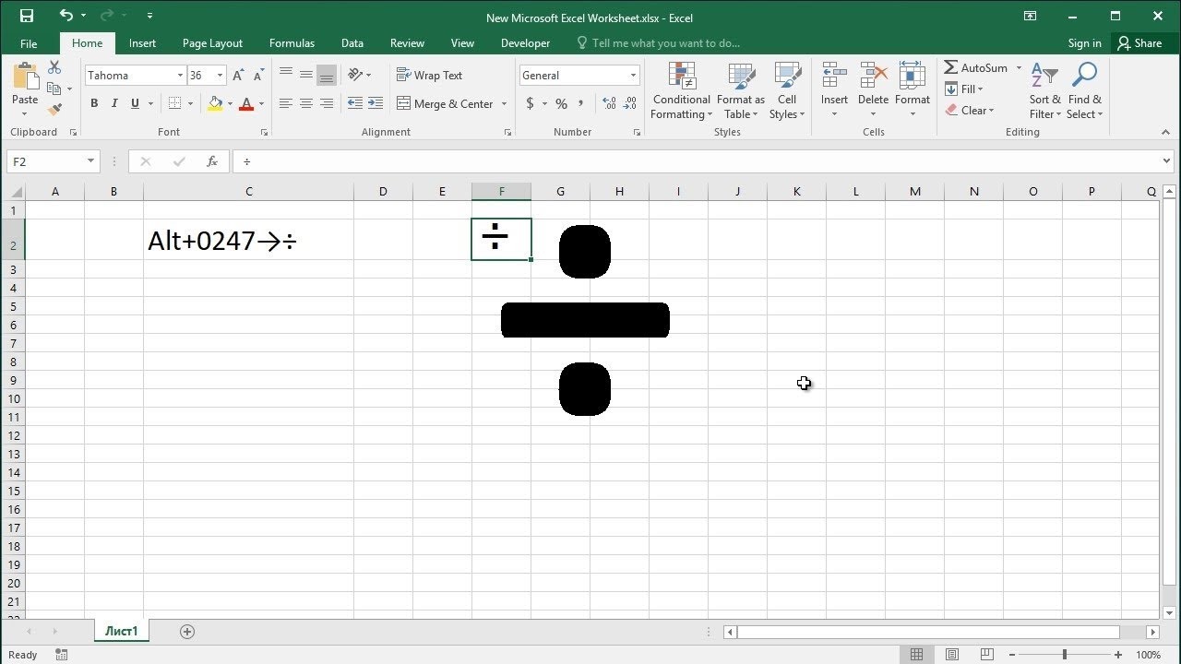
Task: Decrease font size with smaller A icon
Action: pyautogui.click(x=259, y=76)
